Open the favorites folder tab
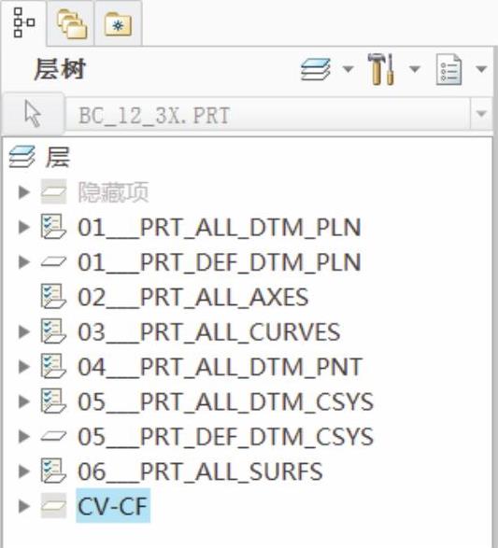This screenshot has width=498, height=548. tap(119, 24)
